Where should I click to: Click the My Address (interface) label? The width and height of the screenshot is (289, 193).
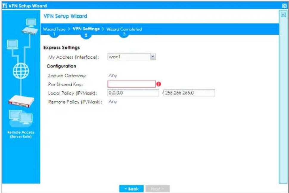(x=74, y=57)
